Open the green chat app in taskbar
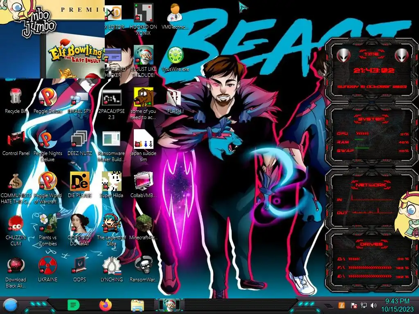 tap(74, 305)
